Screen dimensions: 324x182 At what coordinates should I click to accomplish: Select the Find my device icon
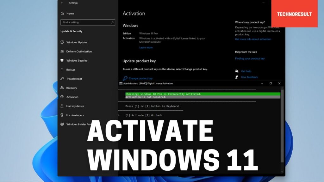62,106
